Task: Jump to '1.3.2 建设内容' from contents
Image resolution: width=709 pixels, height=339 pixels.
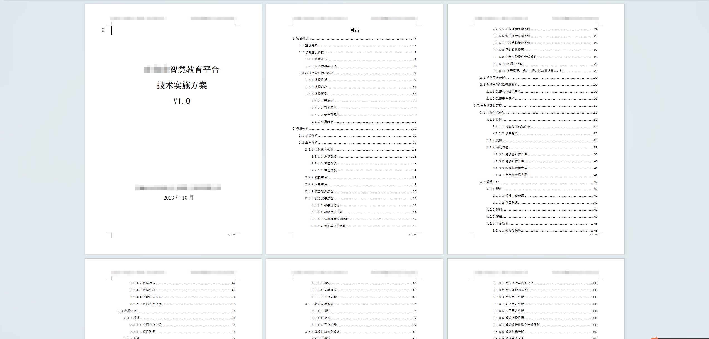Action: tap(360, 87)
